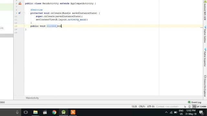Toggle the read-only lock icon in status bar
This screenshot has width=207, height=116.
(185, 107)
